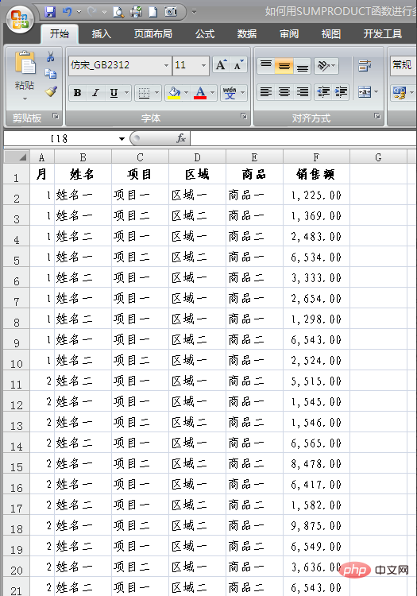Screen dimensions: 417x596
Task: Apply red font color to text
Action: [200, 93]
